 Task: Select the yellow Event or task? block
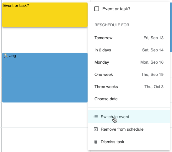coord(45,15)
